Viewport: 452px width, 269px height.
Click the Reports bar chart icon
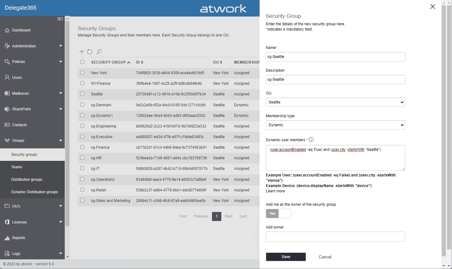point(7,238)
